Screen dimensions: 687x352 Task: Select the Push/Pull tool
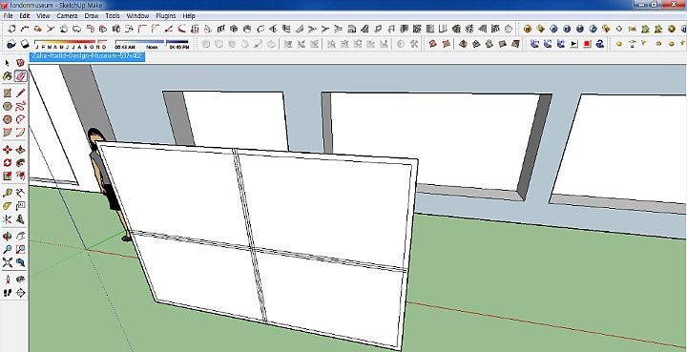click(21, 150)
